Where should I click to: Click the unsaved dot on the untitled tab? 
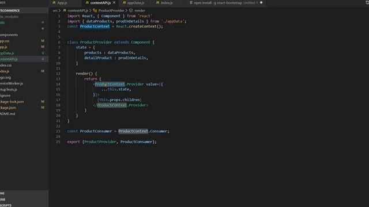261,2
